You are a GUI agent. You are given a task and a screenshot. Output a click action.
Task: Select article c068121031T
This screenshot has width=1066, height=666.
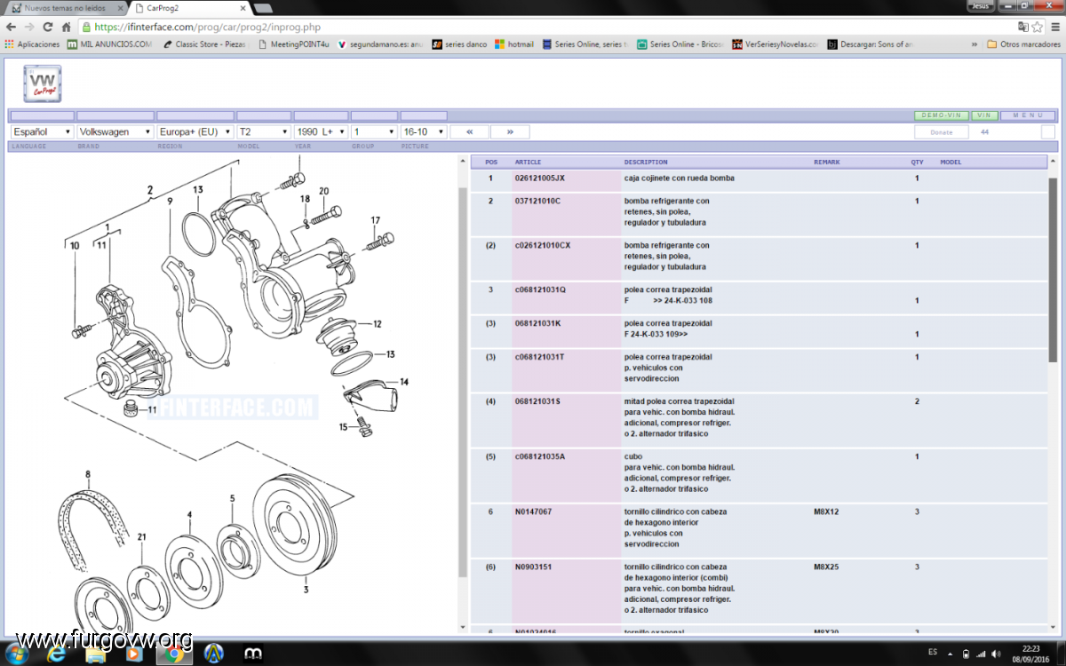540,357
